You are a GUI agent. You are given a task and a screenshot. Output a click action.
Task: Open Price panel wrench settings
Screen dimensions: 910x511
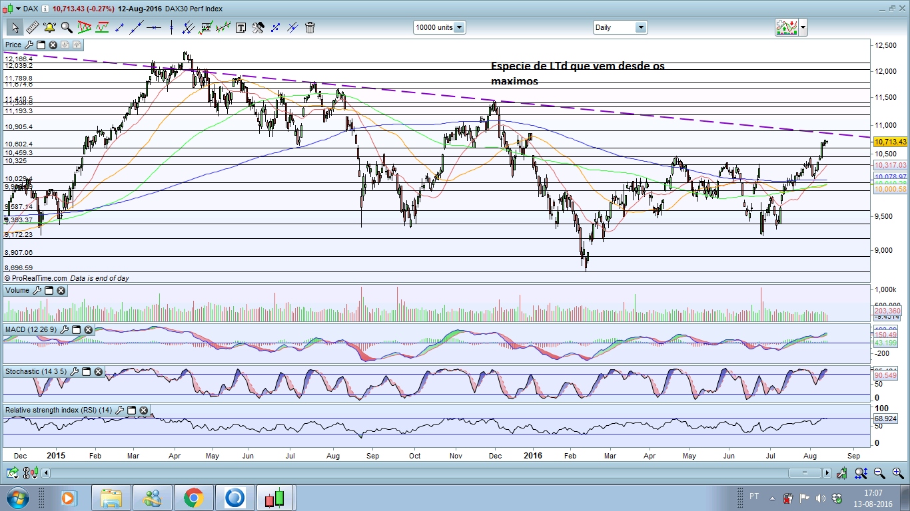click(x=29, y=45)
